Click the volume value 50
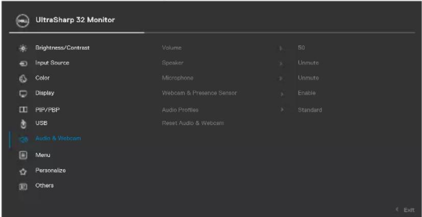The height and width of the screenshot is (217, 422). pyautogui.click(x=301, y=48)
